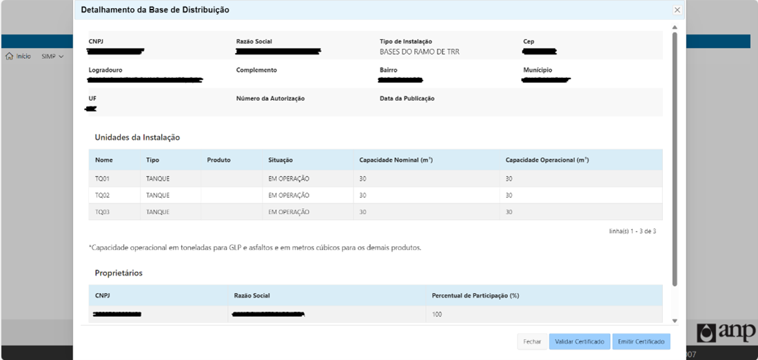Open the SIMP dropdown menu
This screenshot has height=360, width=758.
52,57
